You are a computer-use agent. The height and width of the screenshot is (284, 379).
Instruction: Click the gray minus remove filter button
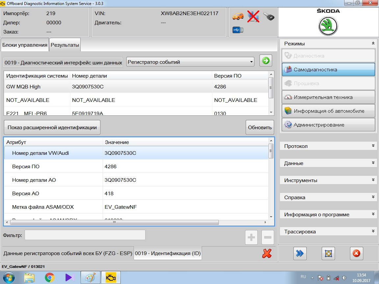tap(267, 237)
